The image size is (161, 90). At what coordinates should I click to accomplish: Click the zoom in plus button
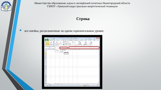tap(98, 85)
